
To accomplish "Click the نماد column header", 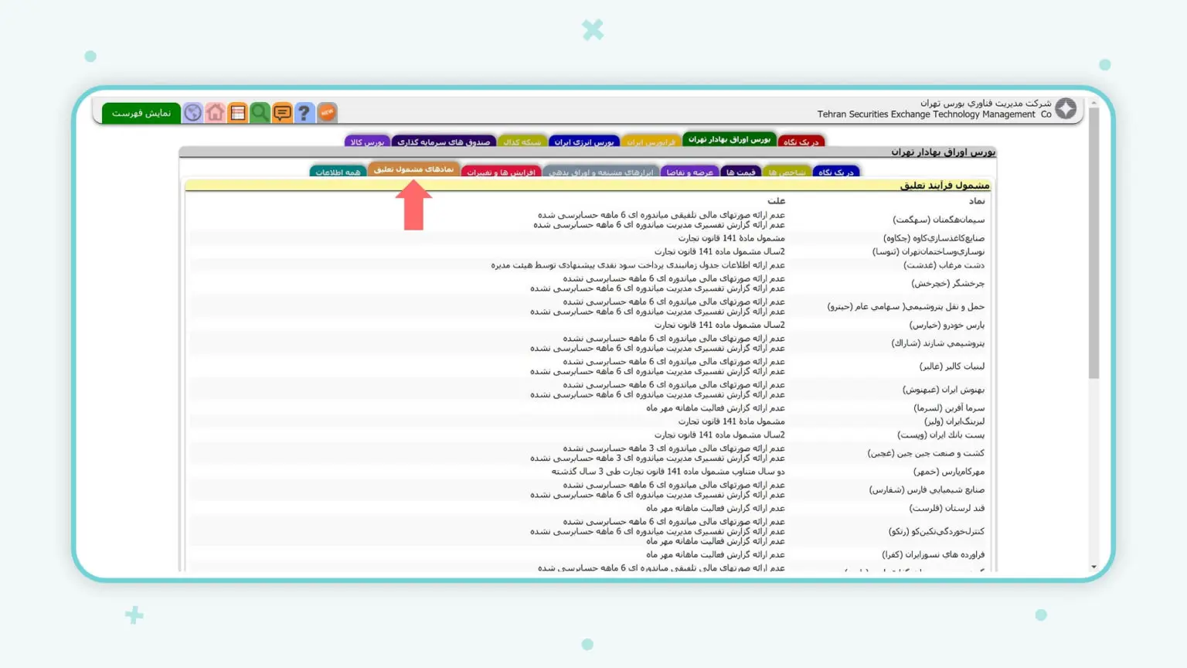I will (x=977, y=201).
